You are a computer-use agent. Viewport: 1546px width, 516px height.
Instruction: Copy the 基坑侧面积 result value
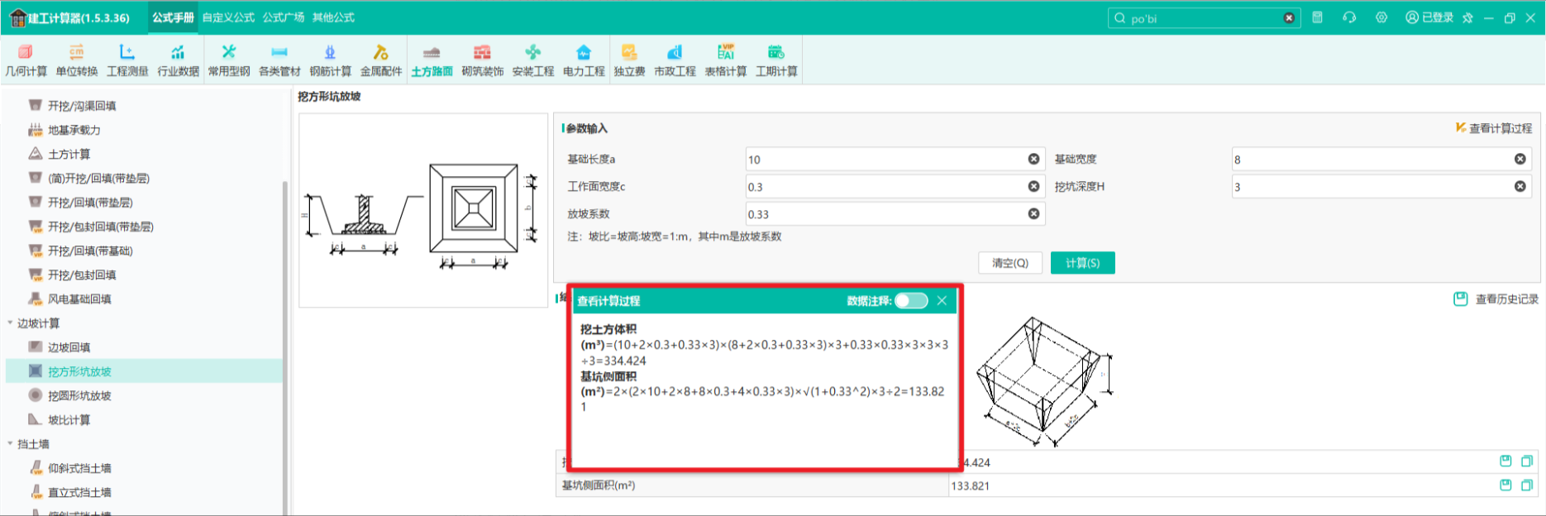[1526, 485]
